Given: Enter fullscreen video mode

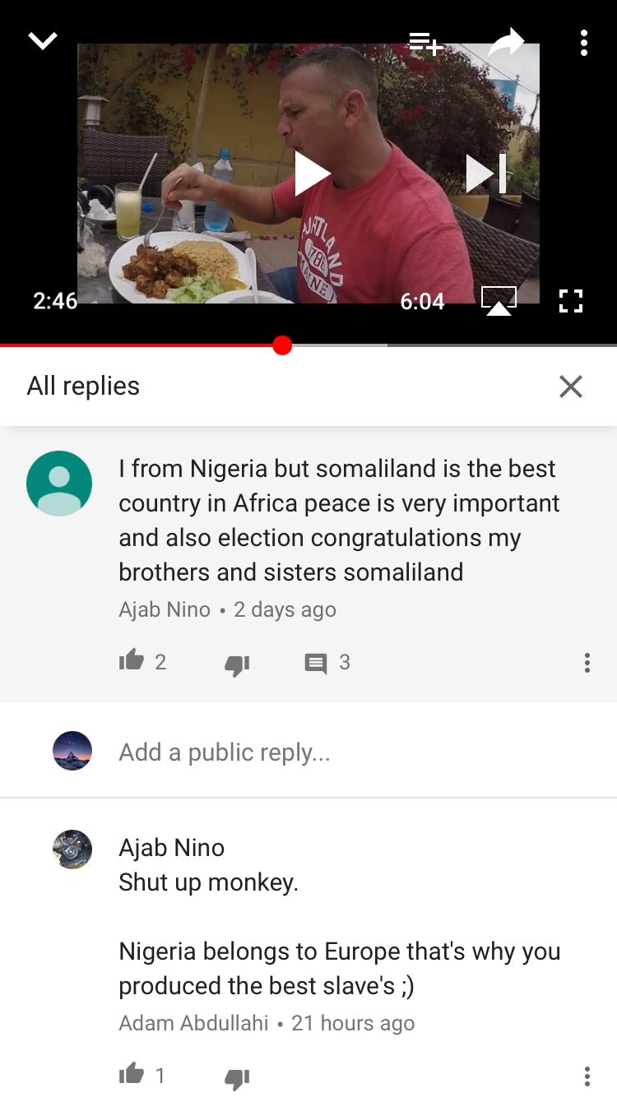Looking at the screenshot, I should pos(570,301).
